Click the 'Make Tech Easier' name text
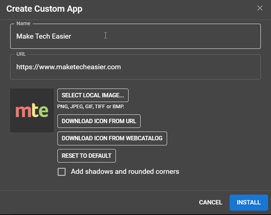The image size is (271, 215). 43,36
